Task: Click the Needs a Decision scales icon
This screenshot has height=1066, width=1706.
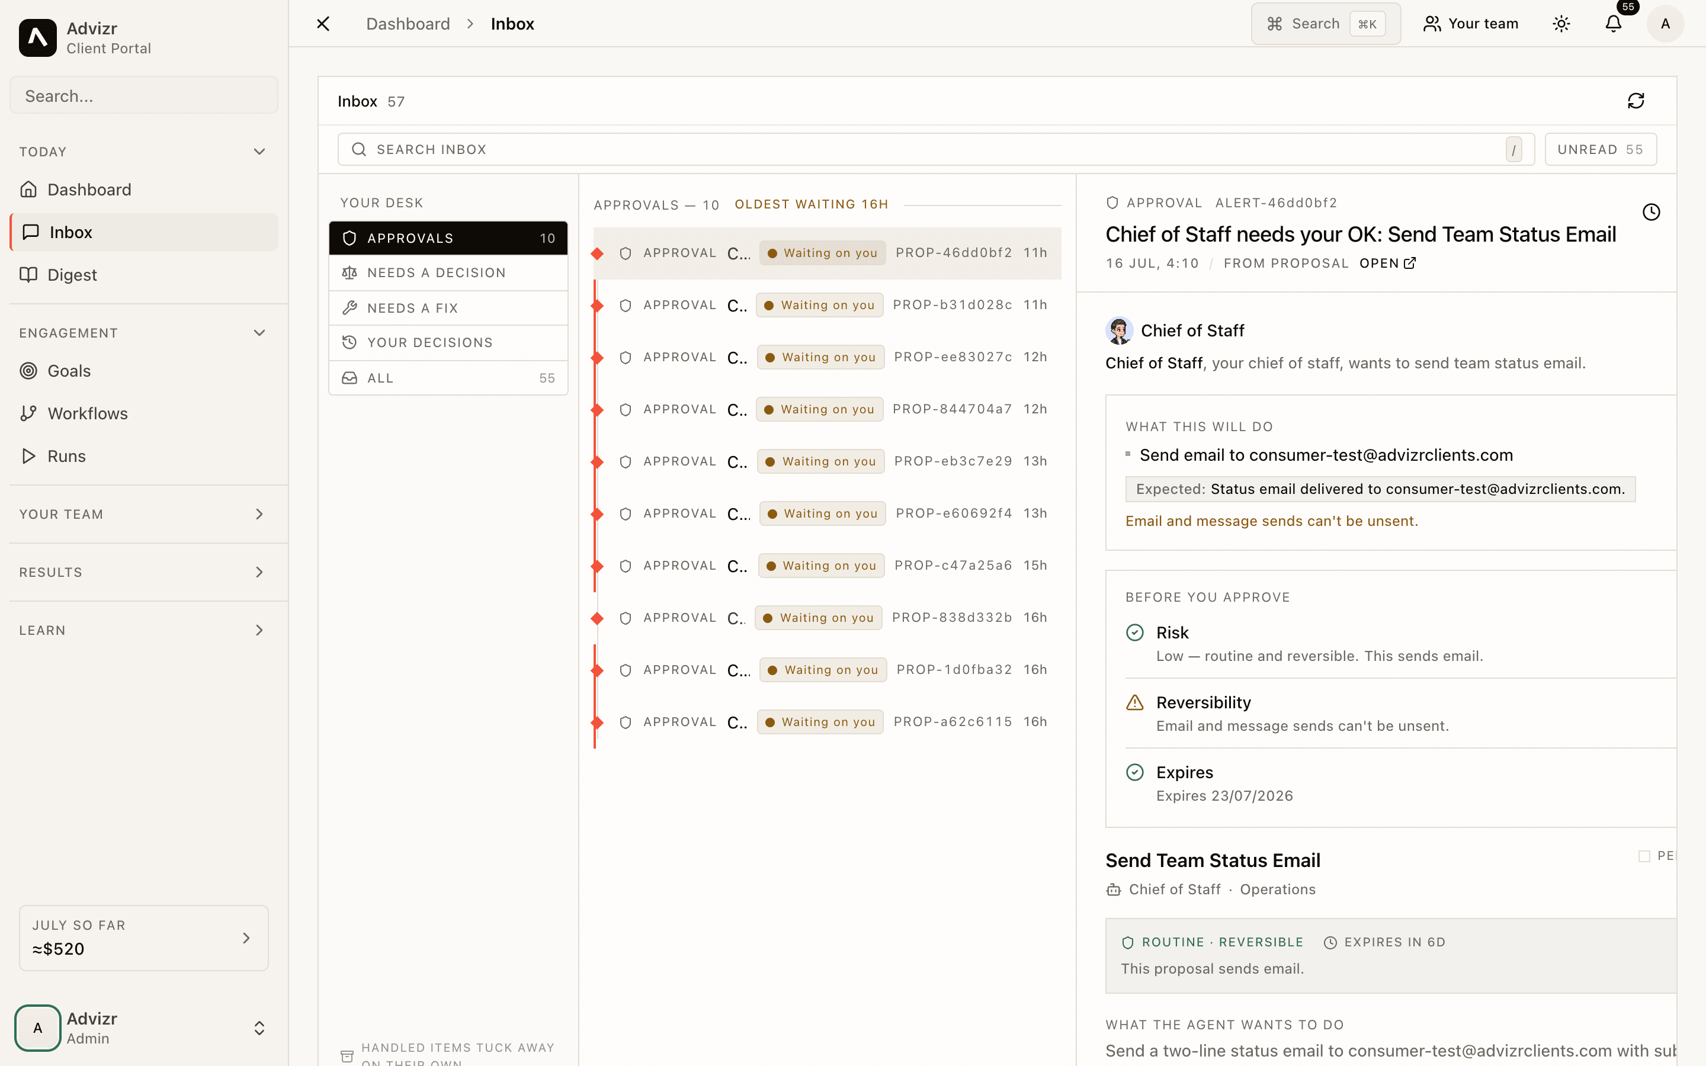Action: (x=349, y=273)
